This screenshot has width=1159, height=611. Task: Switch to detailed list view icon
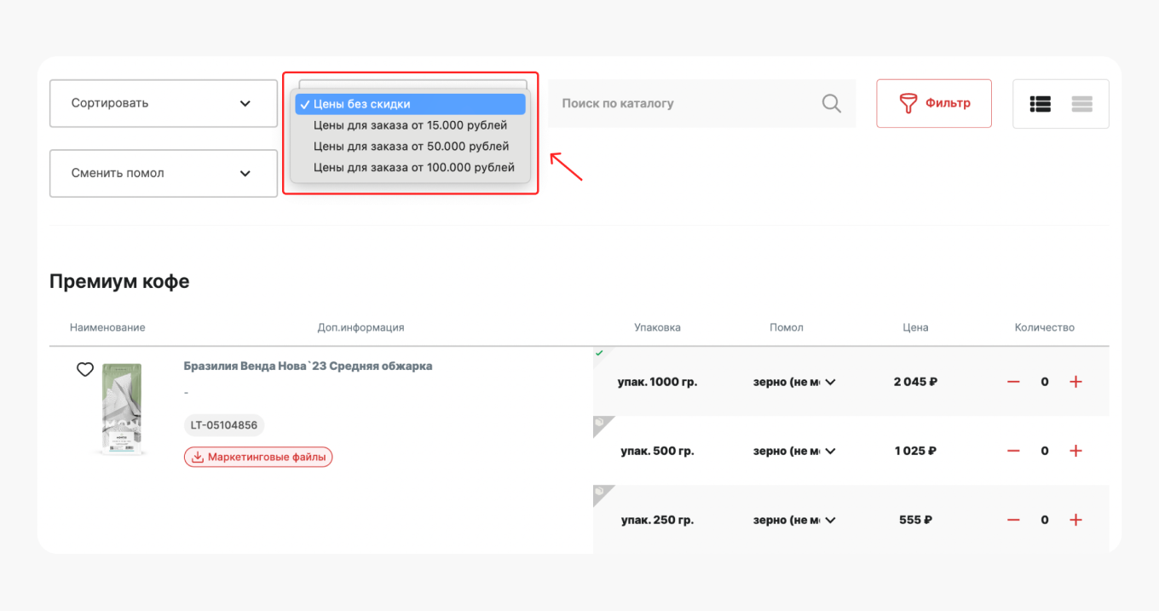tap(1040, 104)
